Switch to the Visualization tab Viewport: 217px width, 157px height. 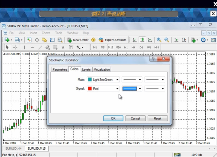pos(102,70)
